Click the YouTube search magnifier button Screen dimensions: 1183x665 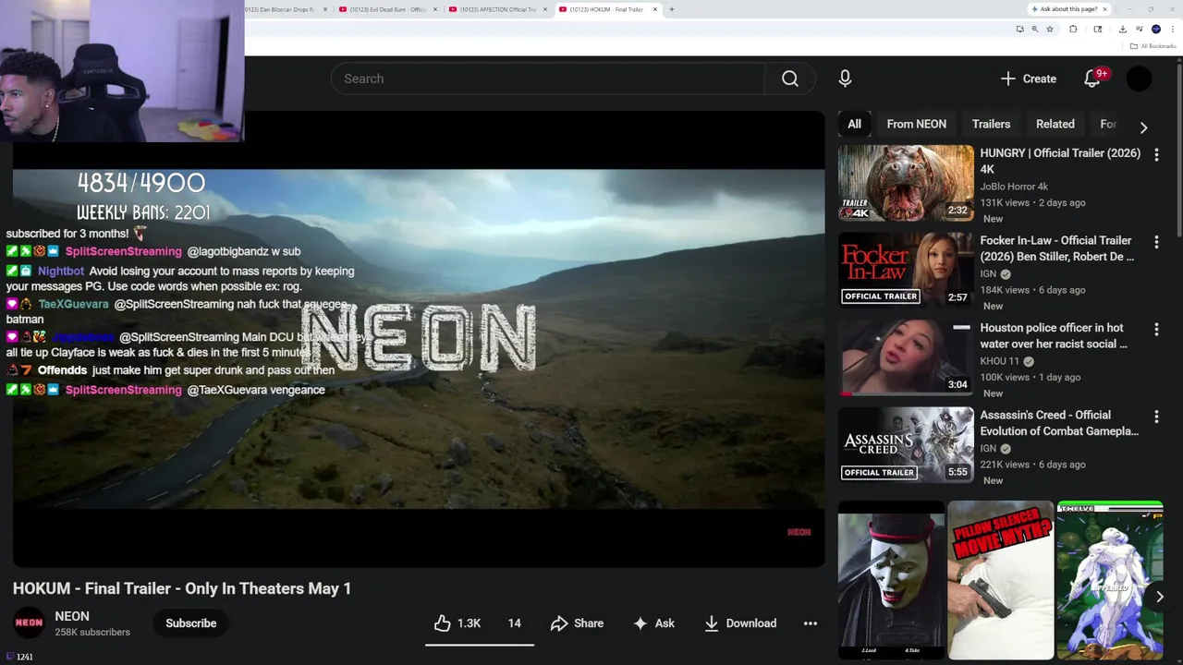click(789, 79)
